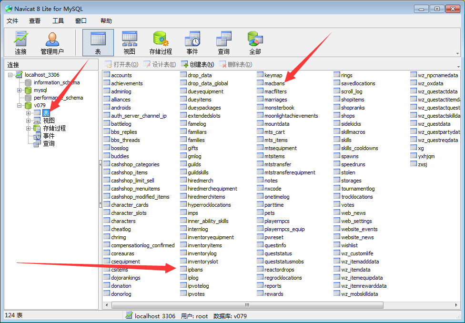Viewport: 465px width, 323px height.
Task: Switch to 视图 (View) in toolbar
Action: point(129,42)
